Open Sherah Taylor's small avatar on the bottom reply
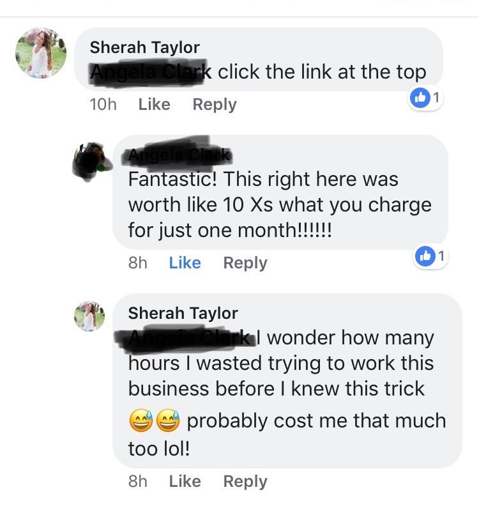The height and width of the screenshot is (515, 479). 89,316
